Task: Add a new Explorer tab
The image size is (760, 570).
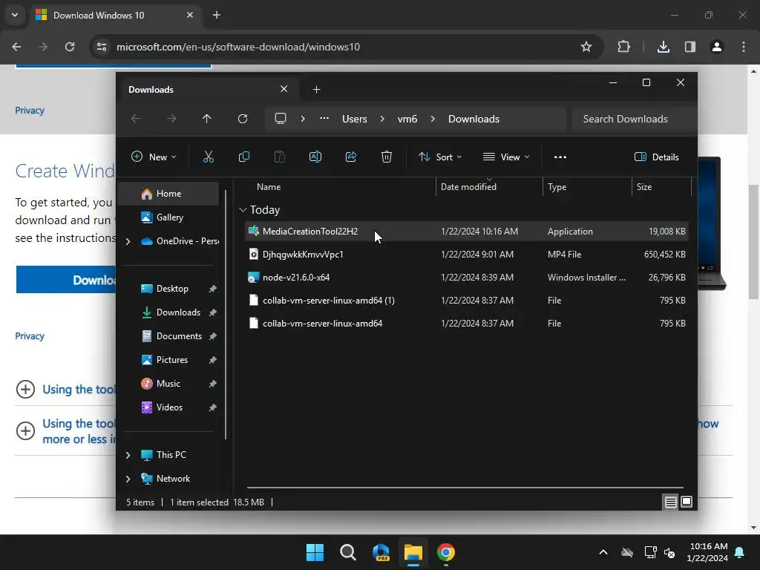Action: 316,90
